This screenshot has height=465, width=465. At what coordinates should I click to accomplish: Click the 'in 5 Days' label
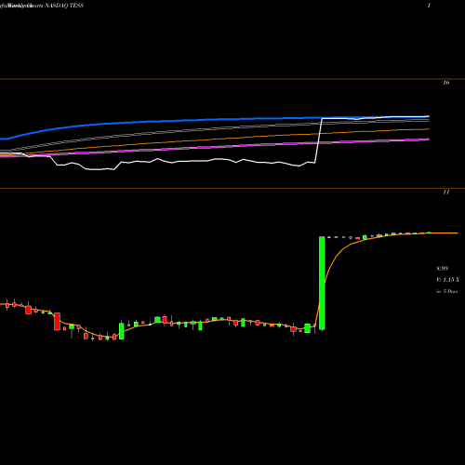446,291
